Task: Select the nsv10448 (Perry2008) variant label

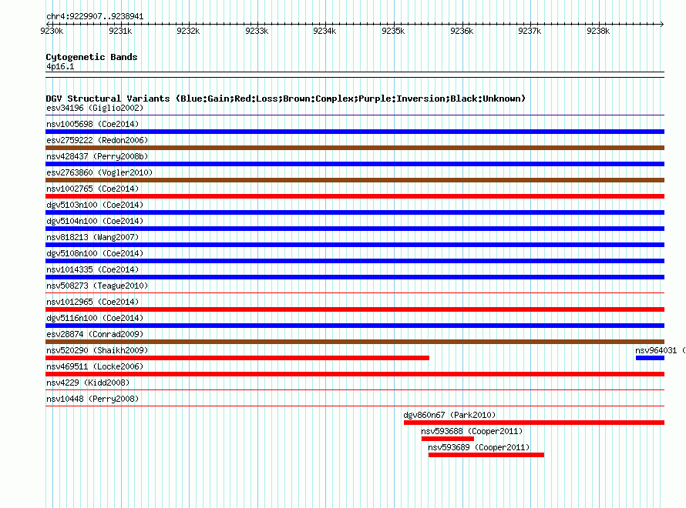Action: click(92, 399)
